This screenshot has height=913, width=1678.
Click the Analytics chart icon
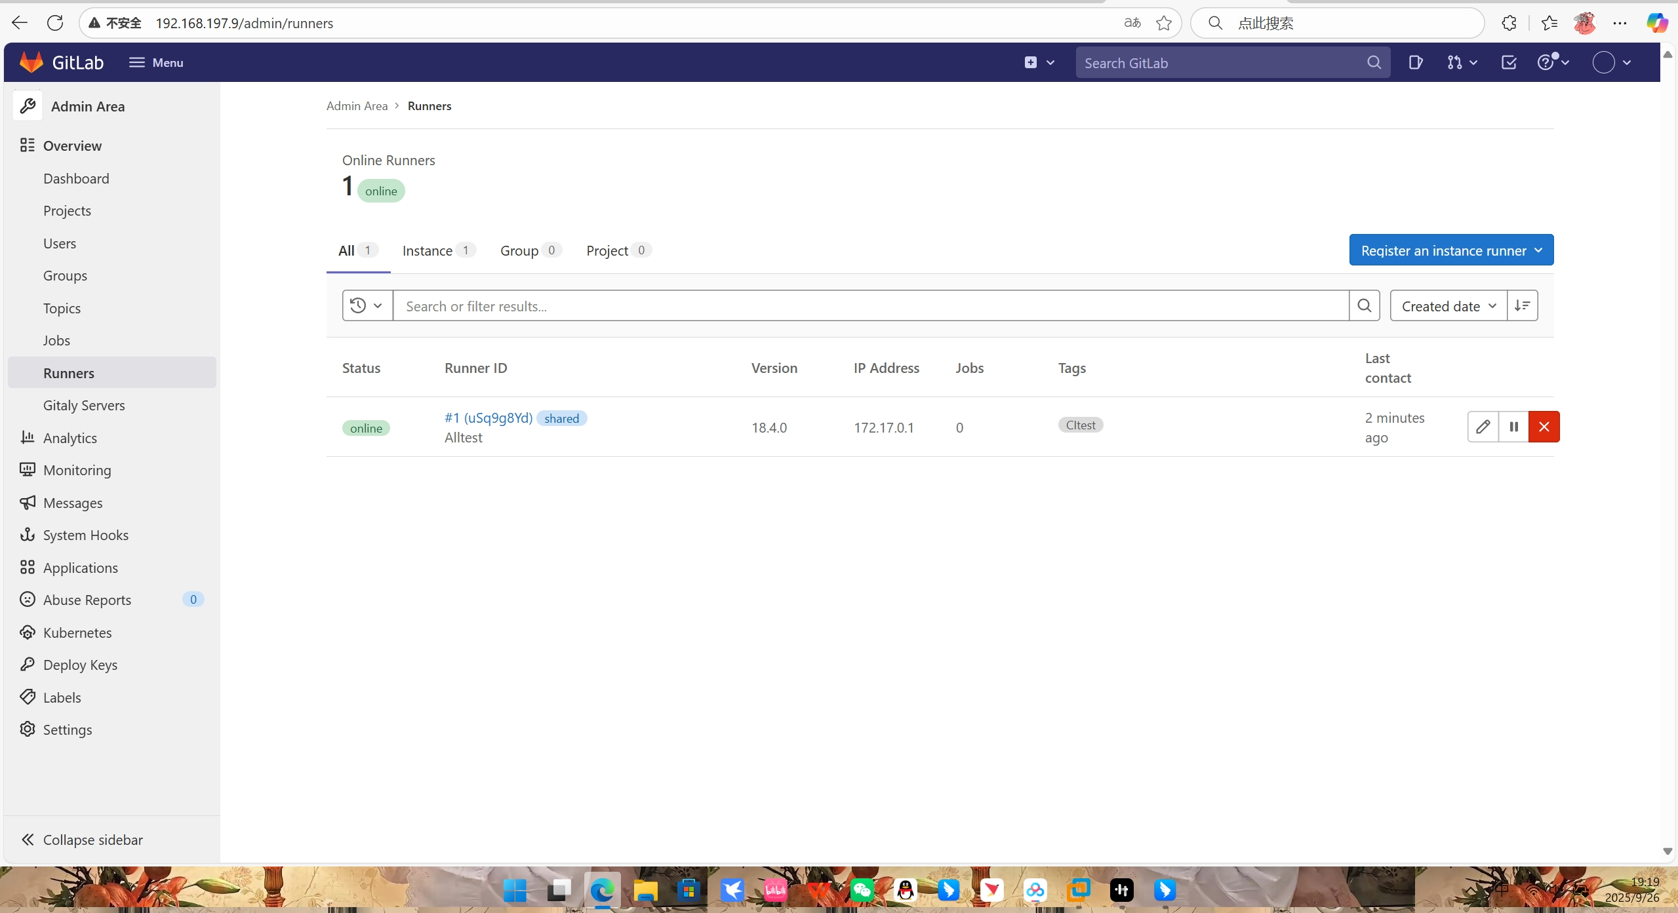(x=27, y=437)
